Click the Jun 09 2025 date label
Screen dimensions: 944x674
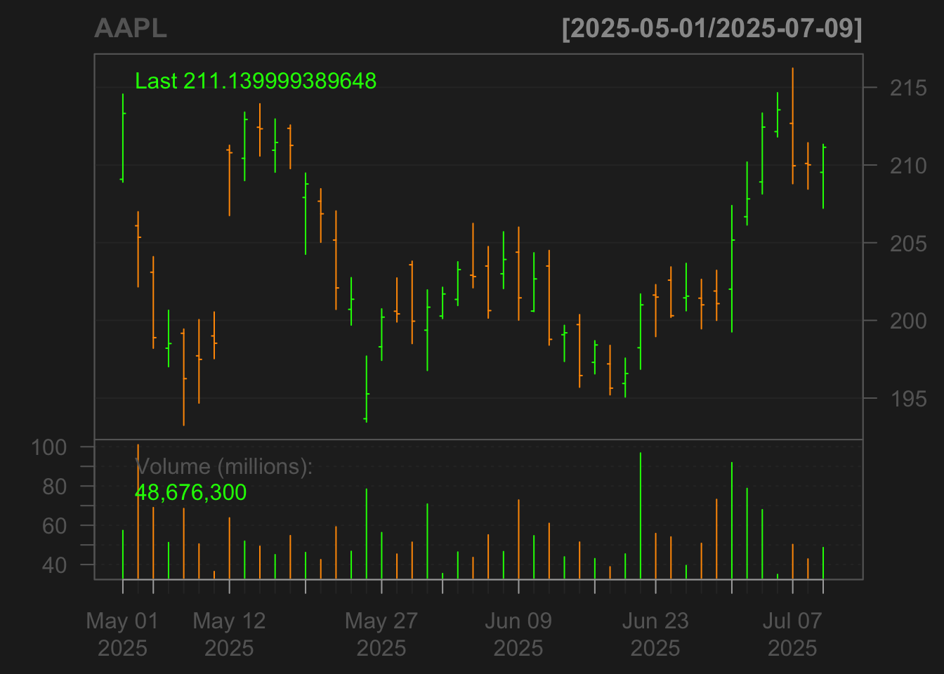[x=518, y=634]
